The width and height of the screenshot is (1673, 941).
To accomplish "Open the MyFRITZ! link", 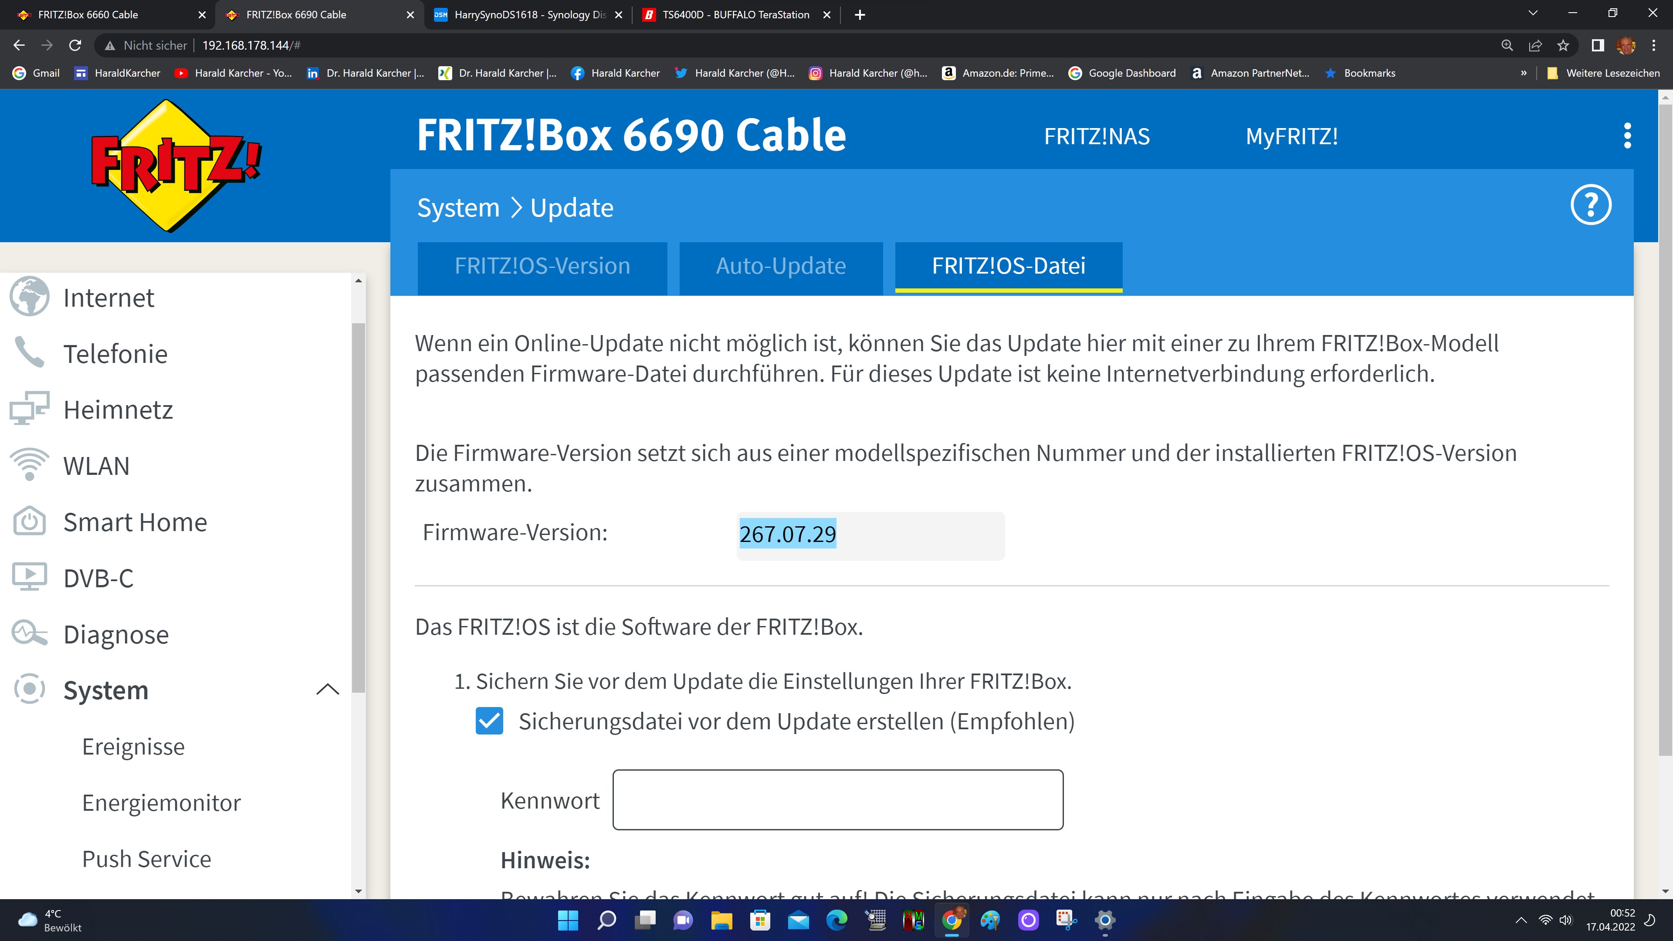I will (1291, 136).
